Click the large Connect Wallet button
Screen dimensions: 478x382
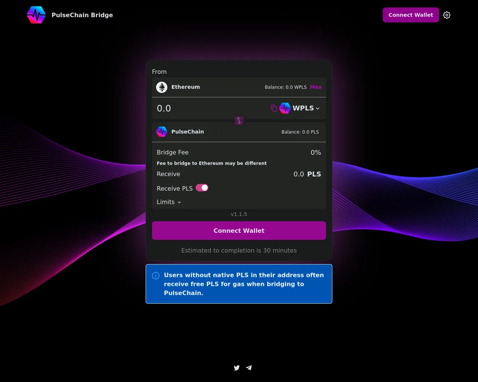[239, 231]
